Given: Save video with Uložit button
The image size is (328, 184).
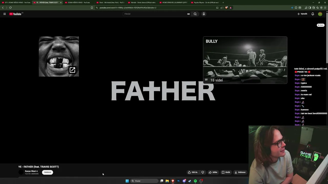Looking at the screenshot, I should (x=226, y=172).
